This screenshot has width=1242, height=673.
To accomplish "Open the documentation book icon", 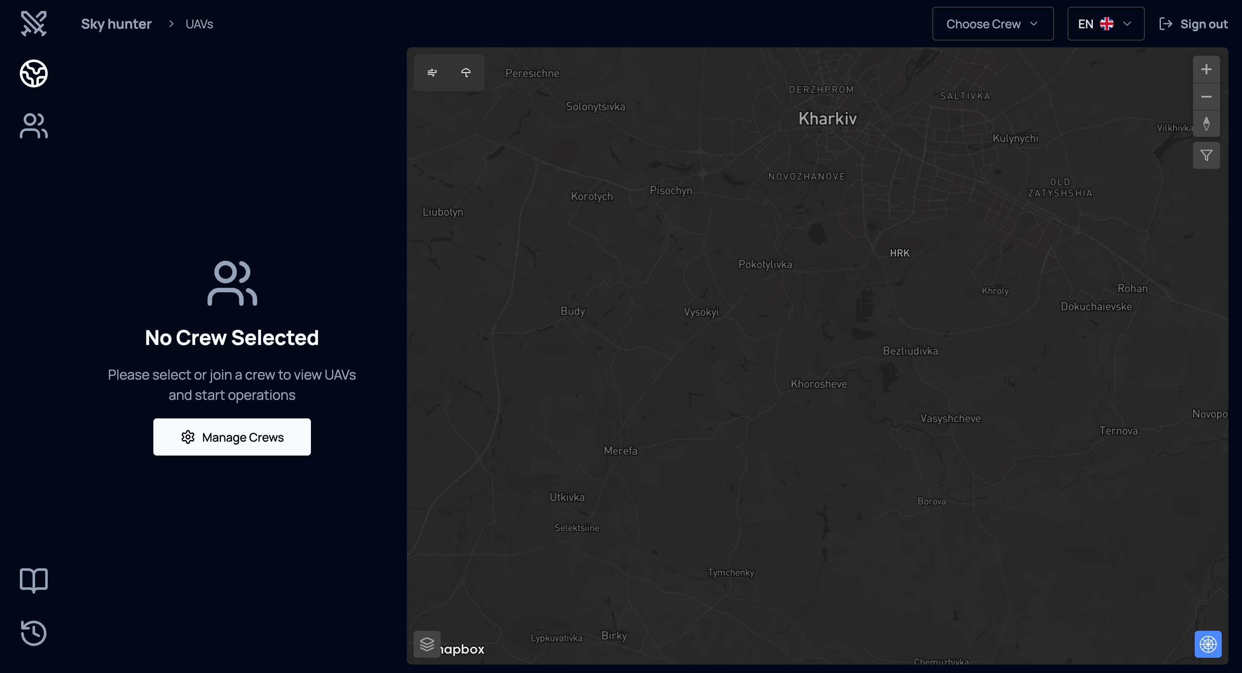I will tap(34, 580).
